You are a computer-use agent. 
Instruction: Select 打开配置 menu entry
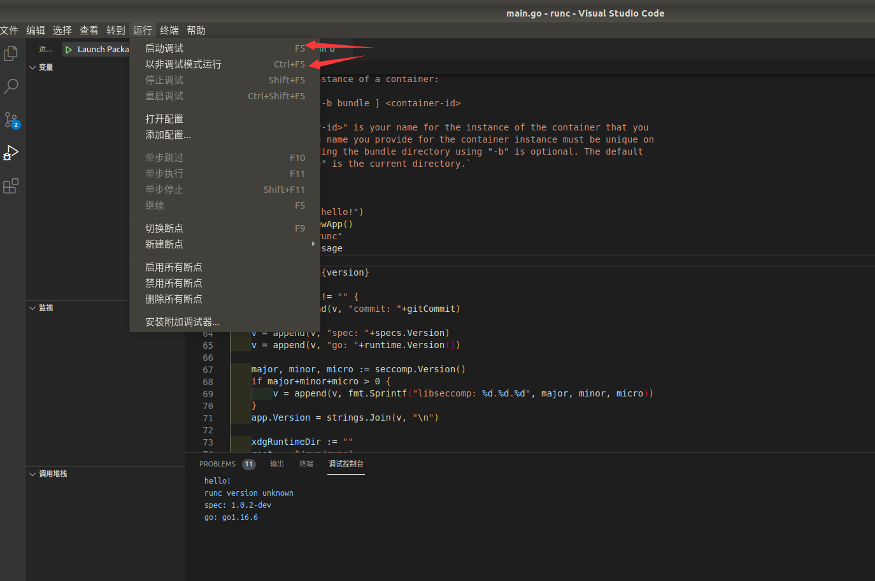pyautogui.click(x=225, y=119)
